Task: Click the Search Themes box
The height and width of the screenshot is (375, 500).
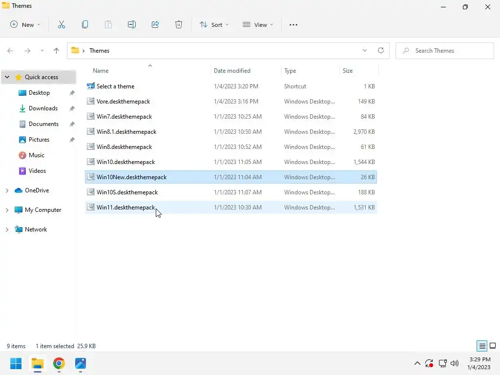Action: 445,51
